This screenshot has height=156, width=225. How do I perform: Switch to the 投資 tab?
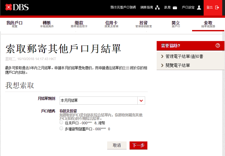tap(143, 24)
